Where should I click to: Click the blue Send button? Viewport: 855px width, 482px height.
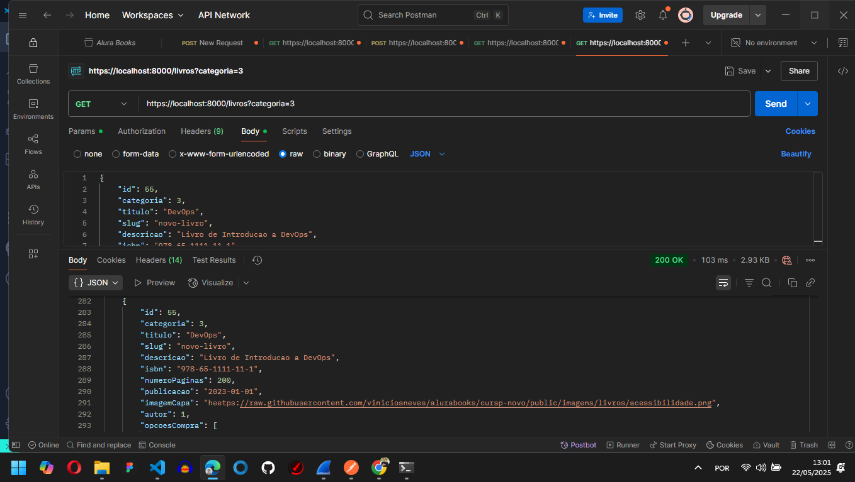point(776,104)
